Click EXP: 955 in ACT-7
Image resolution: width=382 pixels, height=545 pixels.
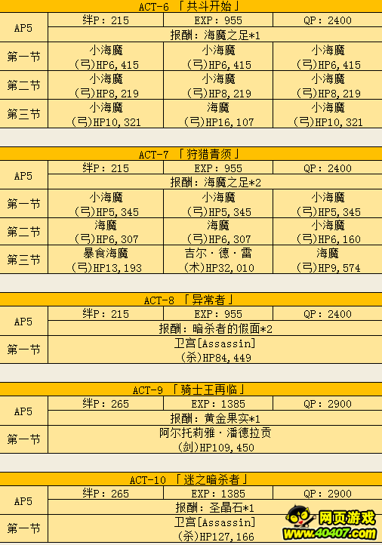[218, 168]
